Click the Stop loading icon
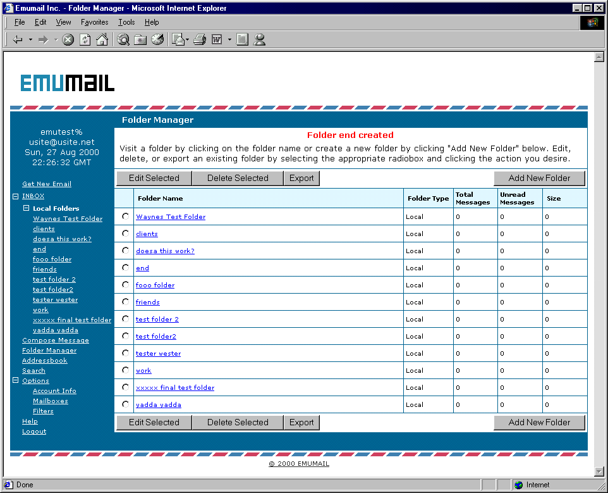 click(x=68, y=39)
